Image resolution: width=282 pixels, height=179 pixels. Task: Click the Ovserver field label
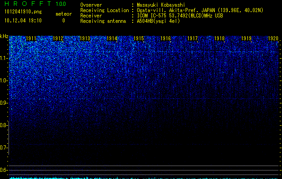(91, 5)
